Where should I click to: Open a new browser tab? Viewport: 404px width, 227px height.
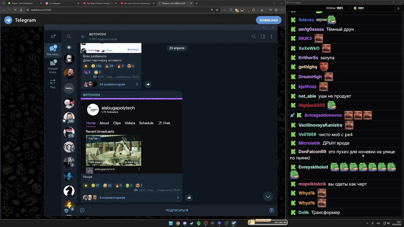pos(197,3)
